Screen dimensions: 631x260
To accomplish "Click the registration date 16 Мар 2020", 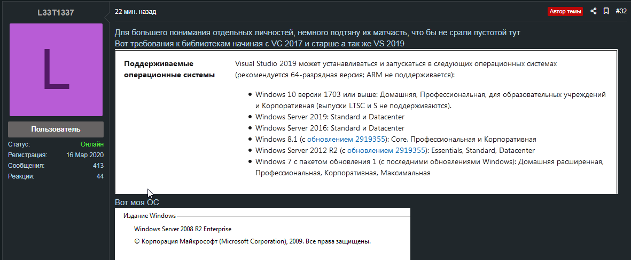I will 85,155.
